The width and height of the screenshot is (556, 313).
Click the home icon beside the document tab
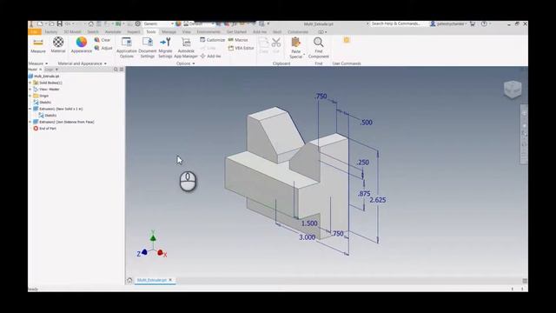(129, 280)
